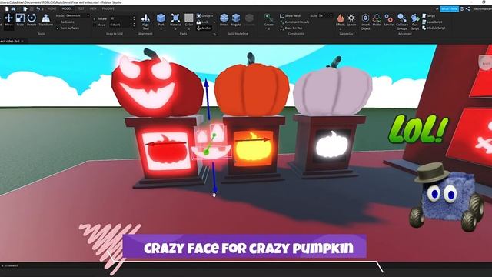Toggle Constraint Details

click(x=294, y=22)
